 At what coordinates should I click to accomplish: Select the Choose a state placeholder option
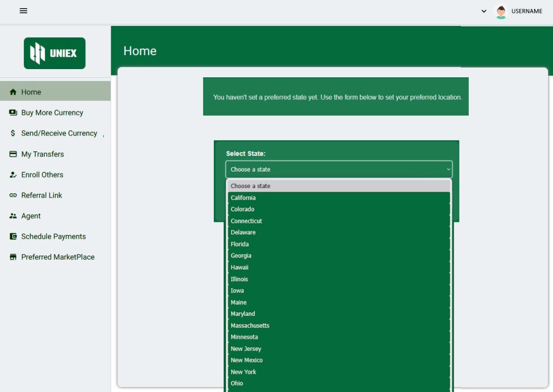pos(251,186)
